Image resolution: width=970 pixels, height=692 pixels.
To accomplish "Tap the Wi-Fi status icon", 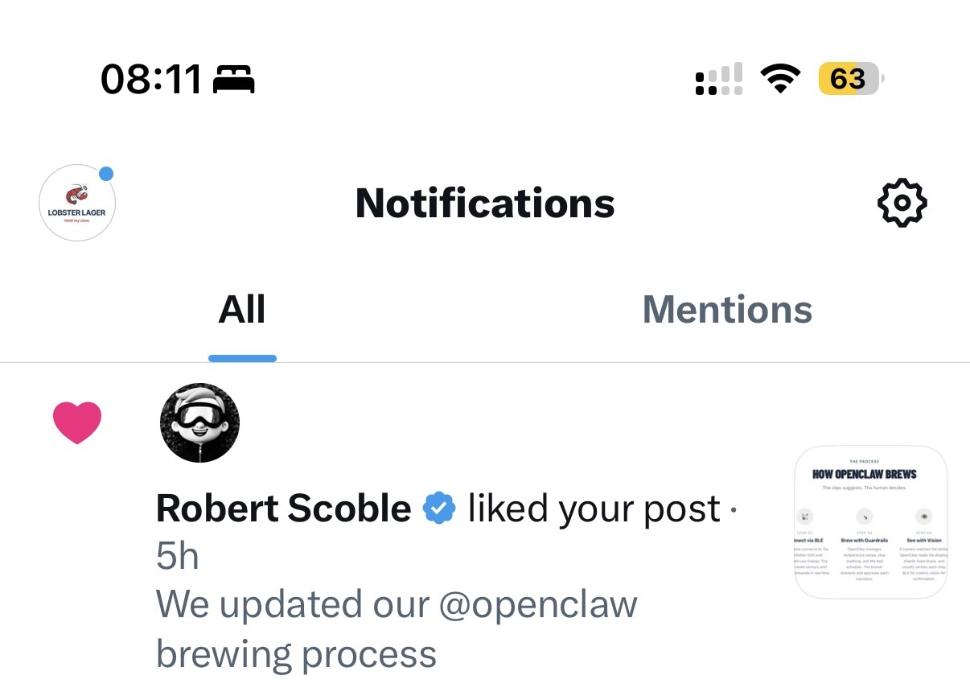I will pyautogui.click(x=779, y=79).
